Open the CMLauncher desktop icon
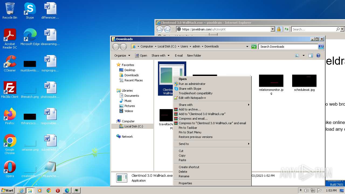Viewport: 345px width, 194px height. [50, 169]
